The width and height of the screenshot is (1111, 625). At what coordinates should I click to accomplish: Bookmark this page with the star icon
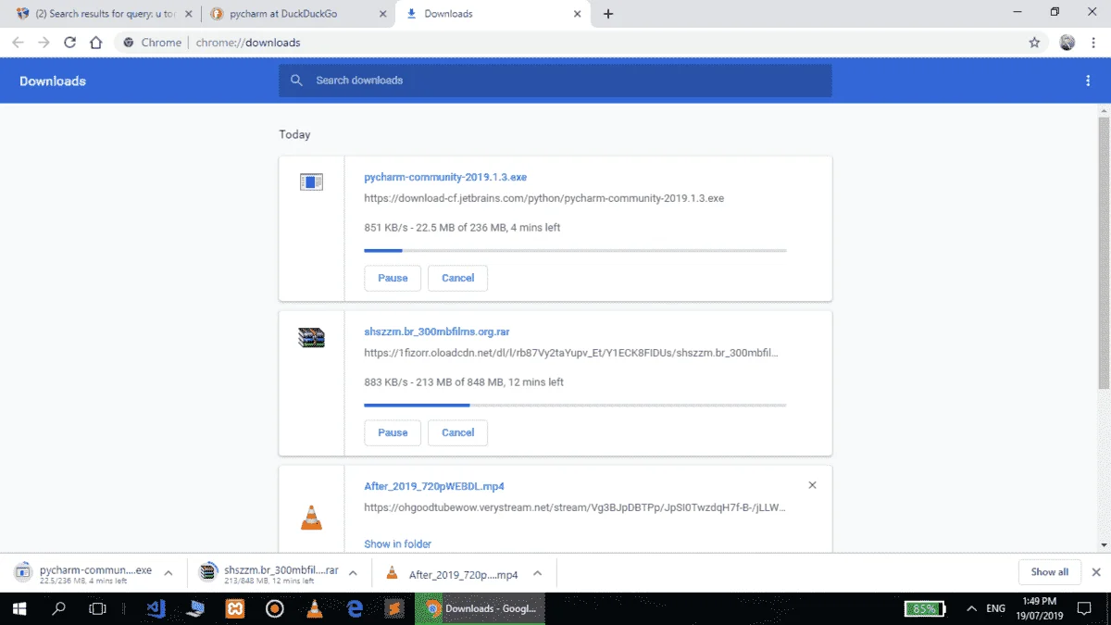[x=1034, y=43]
